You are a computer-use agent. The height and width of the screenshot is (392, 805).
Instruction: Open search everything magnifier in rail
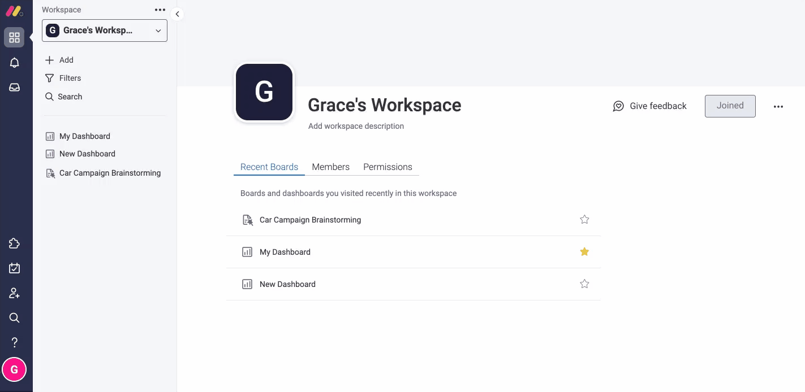tap(14, 317)
